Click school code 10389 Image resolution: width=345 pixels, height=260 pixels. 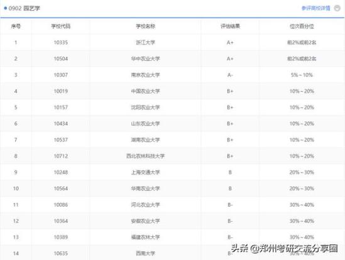[x=61, y=237]
